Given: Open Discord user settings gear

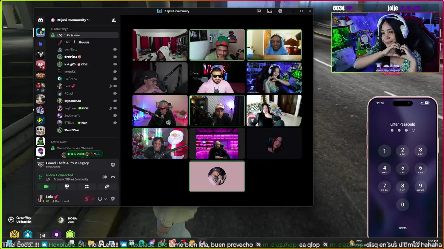Looking at the screenshot, I should click(x=113, y=199).
